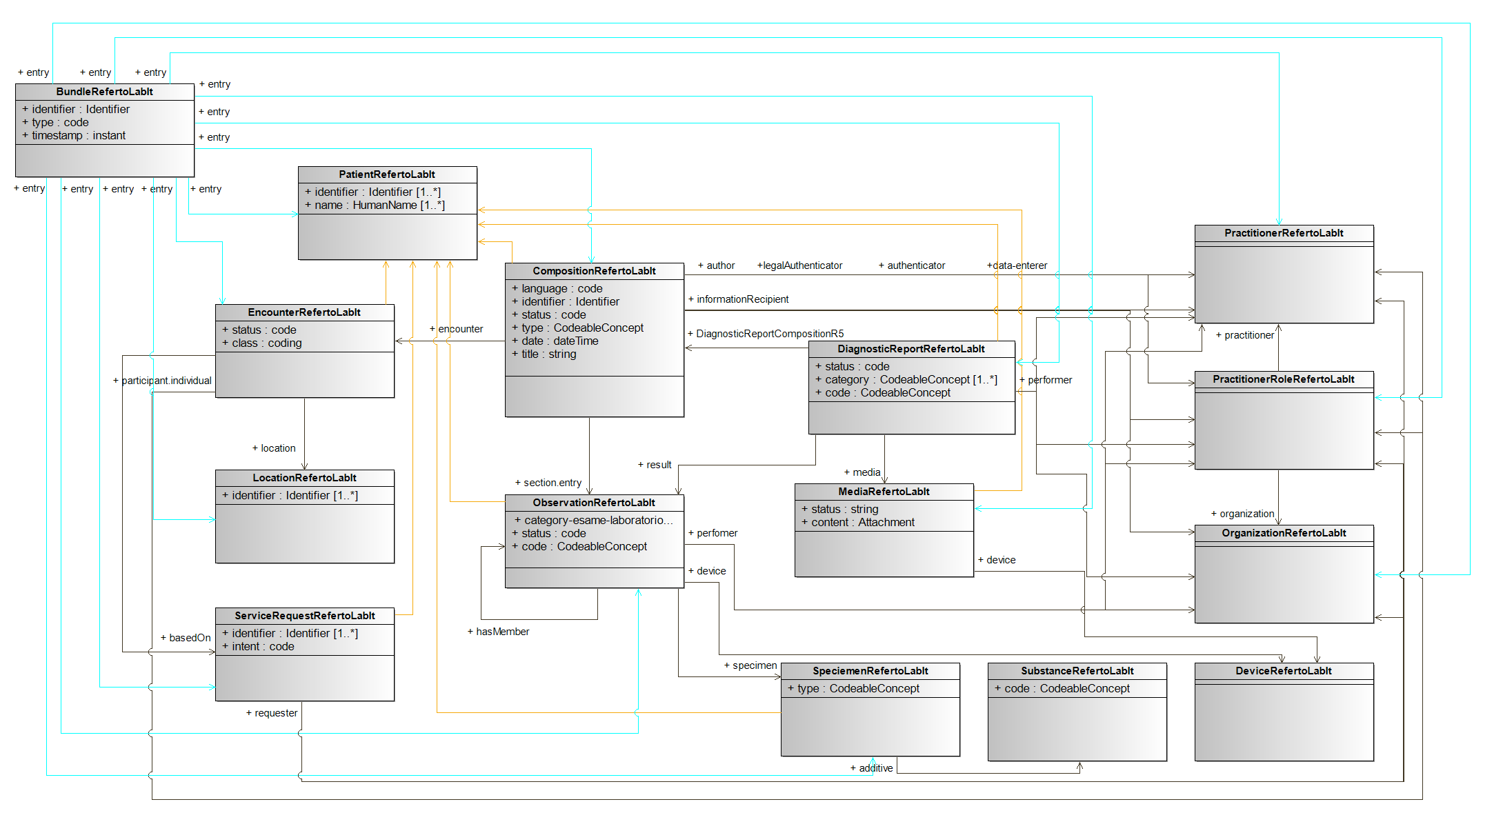Click the CompositionRefertoLabIt class title
Viewport: 1503px width, 813px height.
pyautogui.click(x=593, y=270)
